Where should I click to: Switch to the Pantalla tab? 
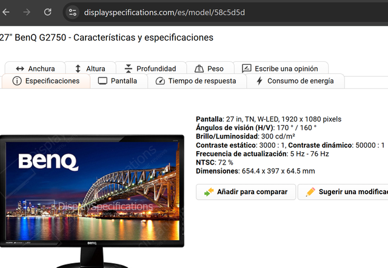point(119,81)
